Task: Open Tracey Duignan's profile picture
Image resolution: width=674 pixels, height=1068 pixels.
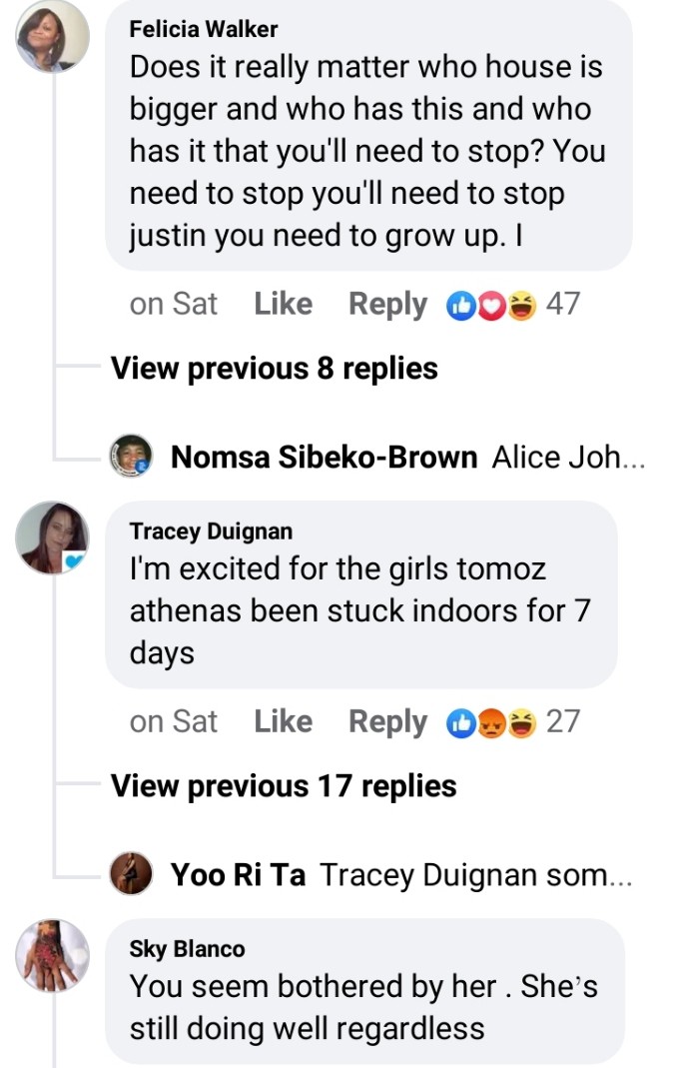Action: (x=52, y=537)
